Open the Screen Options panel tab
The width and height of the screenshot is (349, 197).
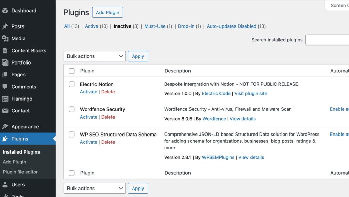tap(337, 5)
